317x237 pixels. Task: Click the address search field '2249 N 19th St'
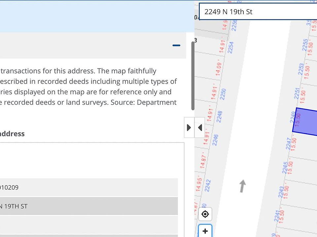tap(258, 12)
